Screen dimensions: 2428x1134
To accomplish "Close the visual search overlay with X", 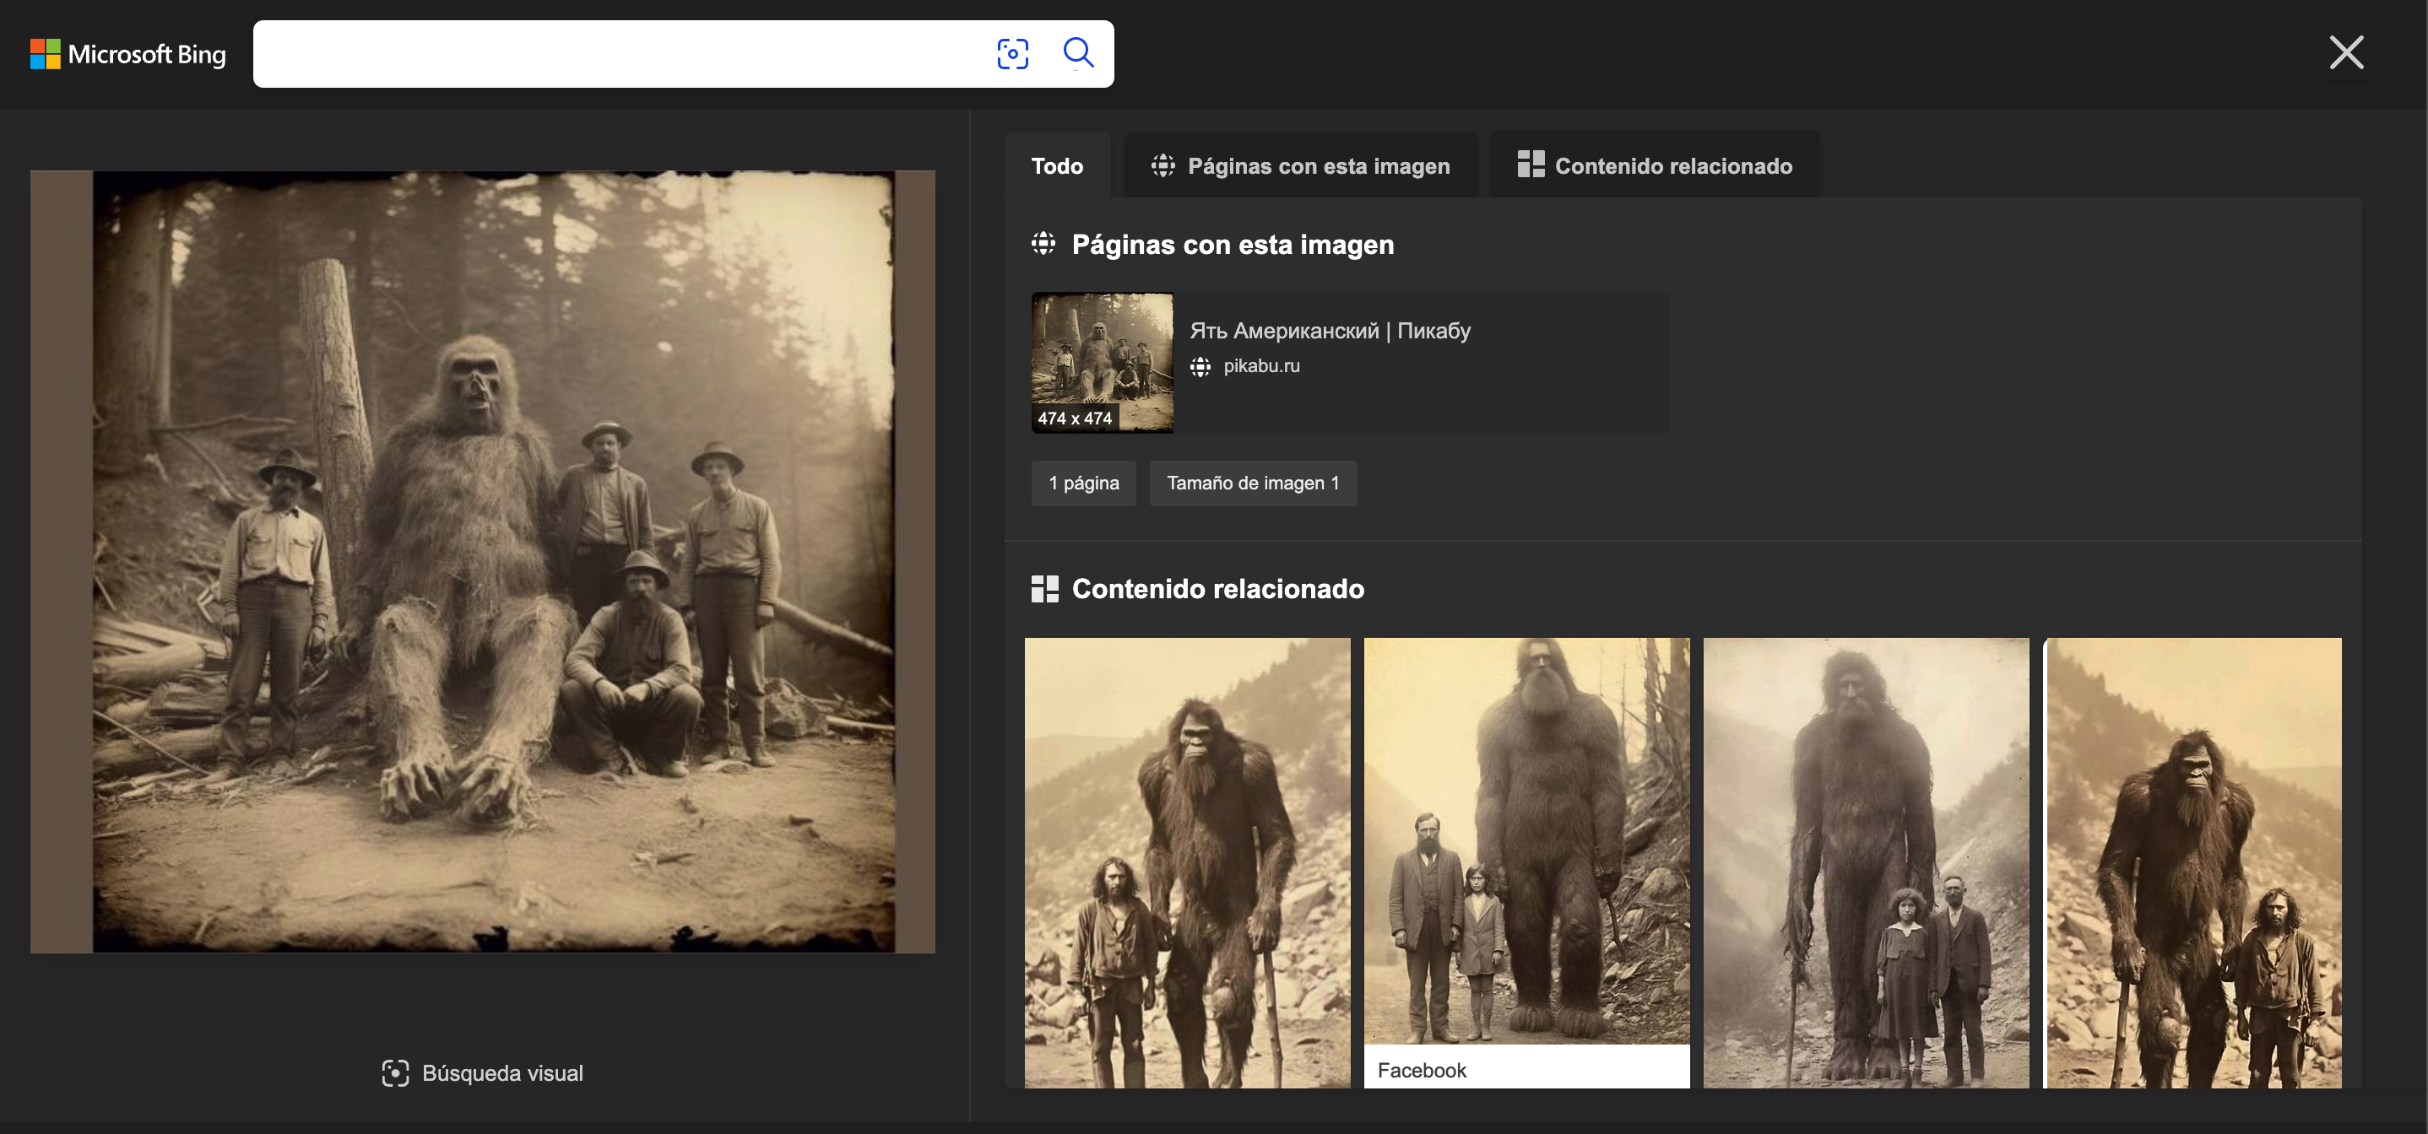I will pos(2345,53).
